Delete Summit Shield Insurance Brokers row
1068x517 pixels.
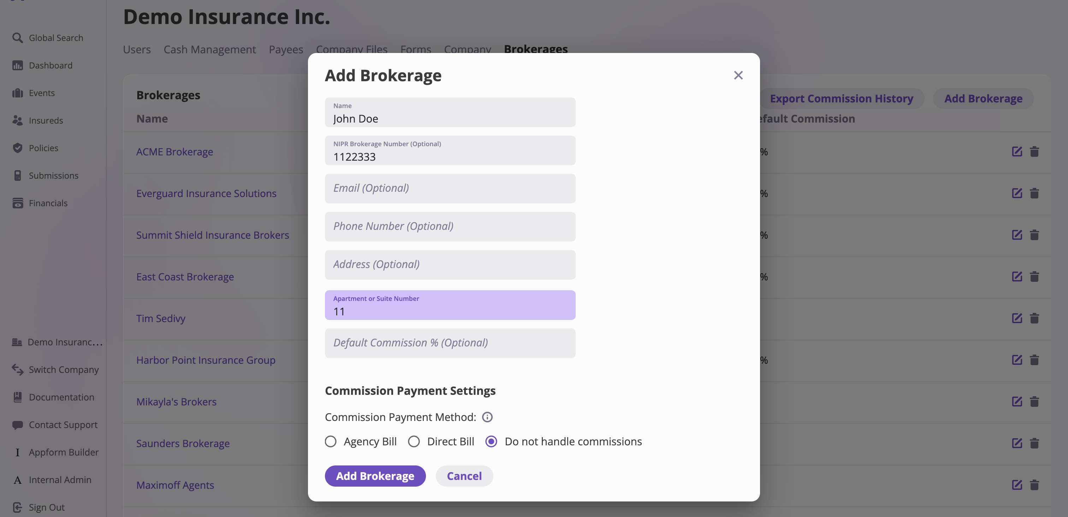pos(1034,234)
